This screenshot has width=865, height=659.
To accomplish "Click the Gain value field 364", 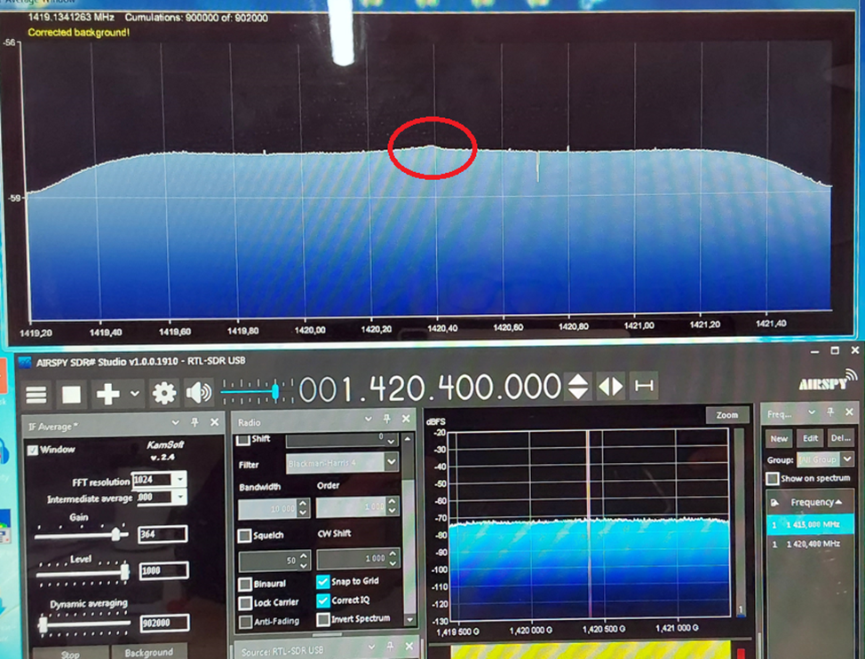I will [163, 534].
